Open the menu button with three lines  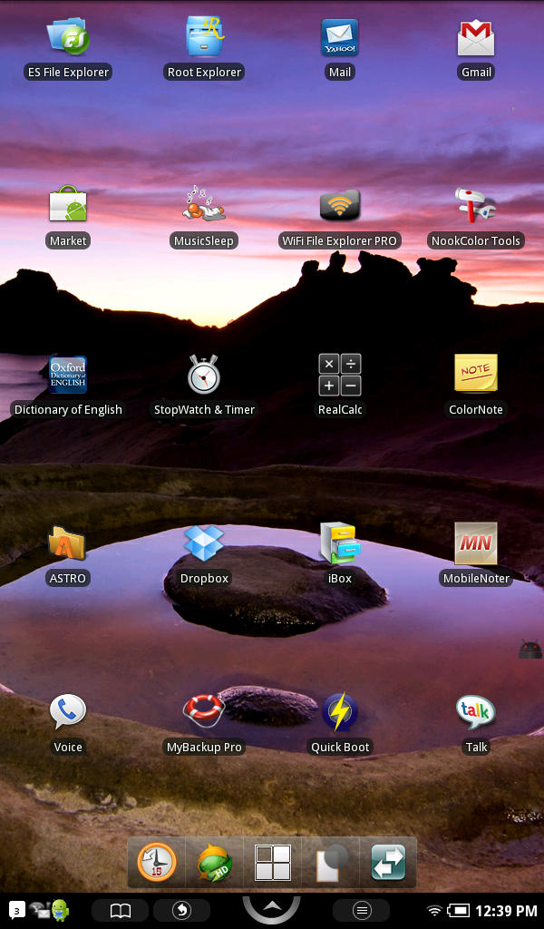tap(362, 910)
